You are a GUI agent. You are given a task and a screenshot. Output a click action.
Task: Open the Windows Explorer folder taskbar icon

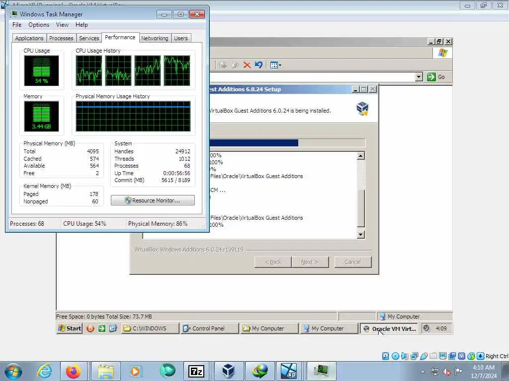pos(105,371)
